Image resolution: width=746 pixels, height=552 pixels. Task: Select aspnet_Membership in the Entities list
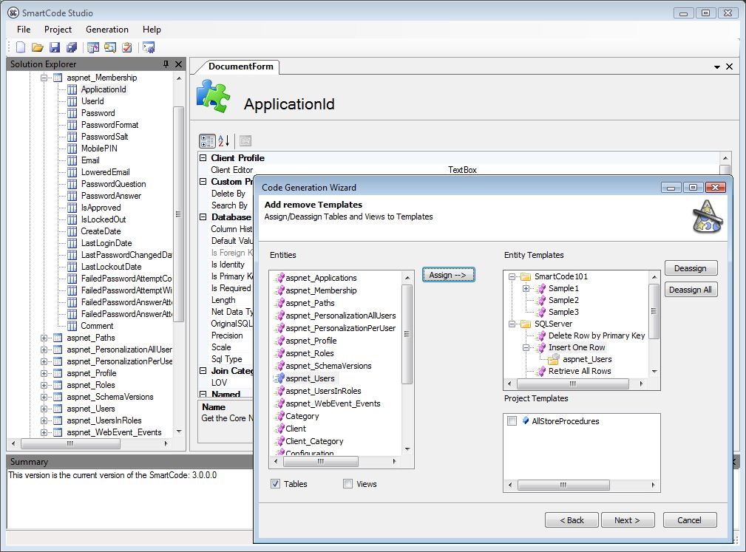pyautogui.click(x=321, y=290)
